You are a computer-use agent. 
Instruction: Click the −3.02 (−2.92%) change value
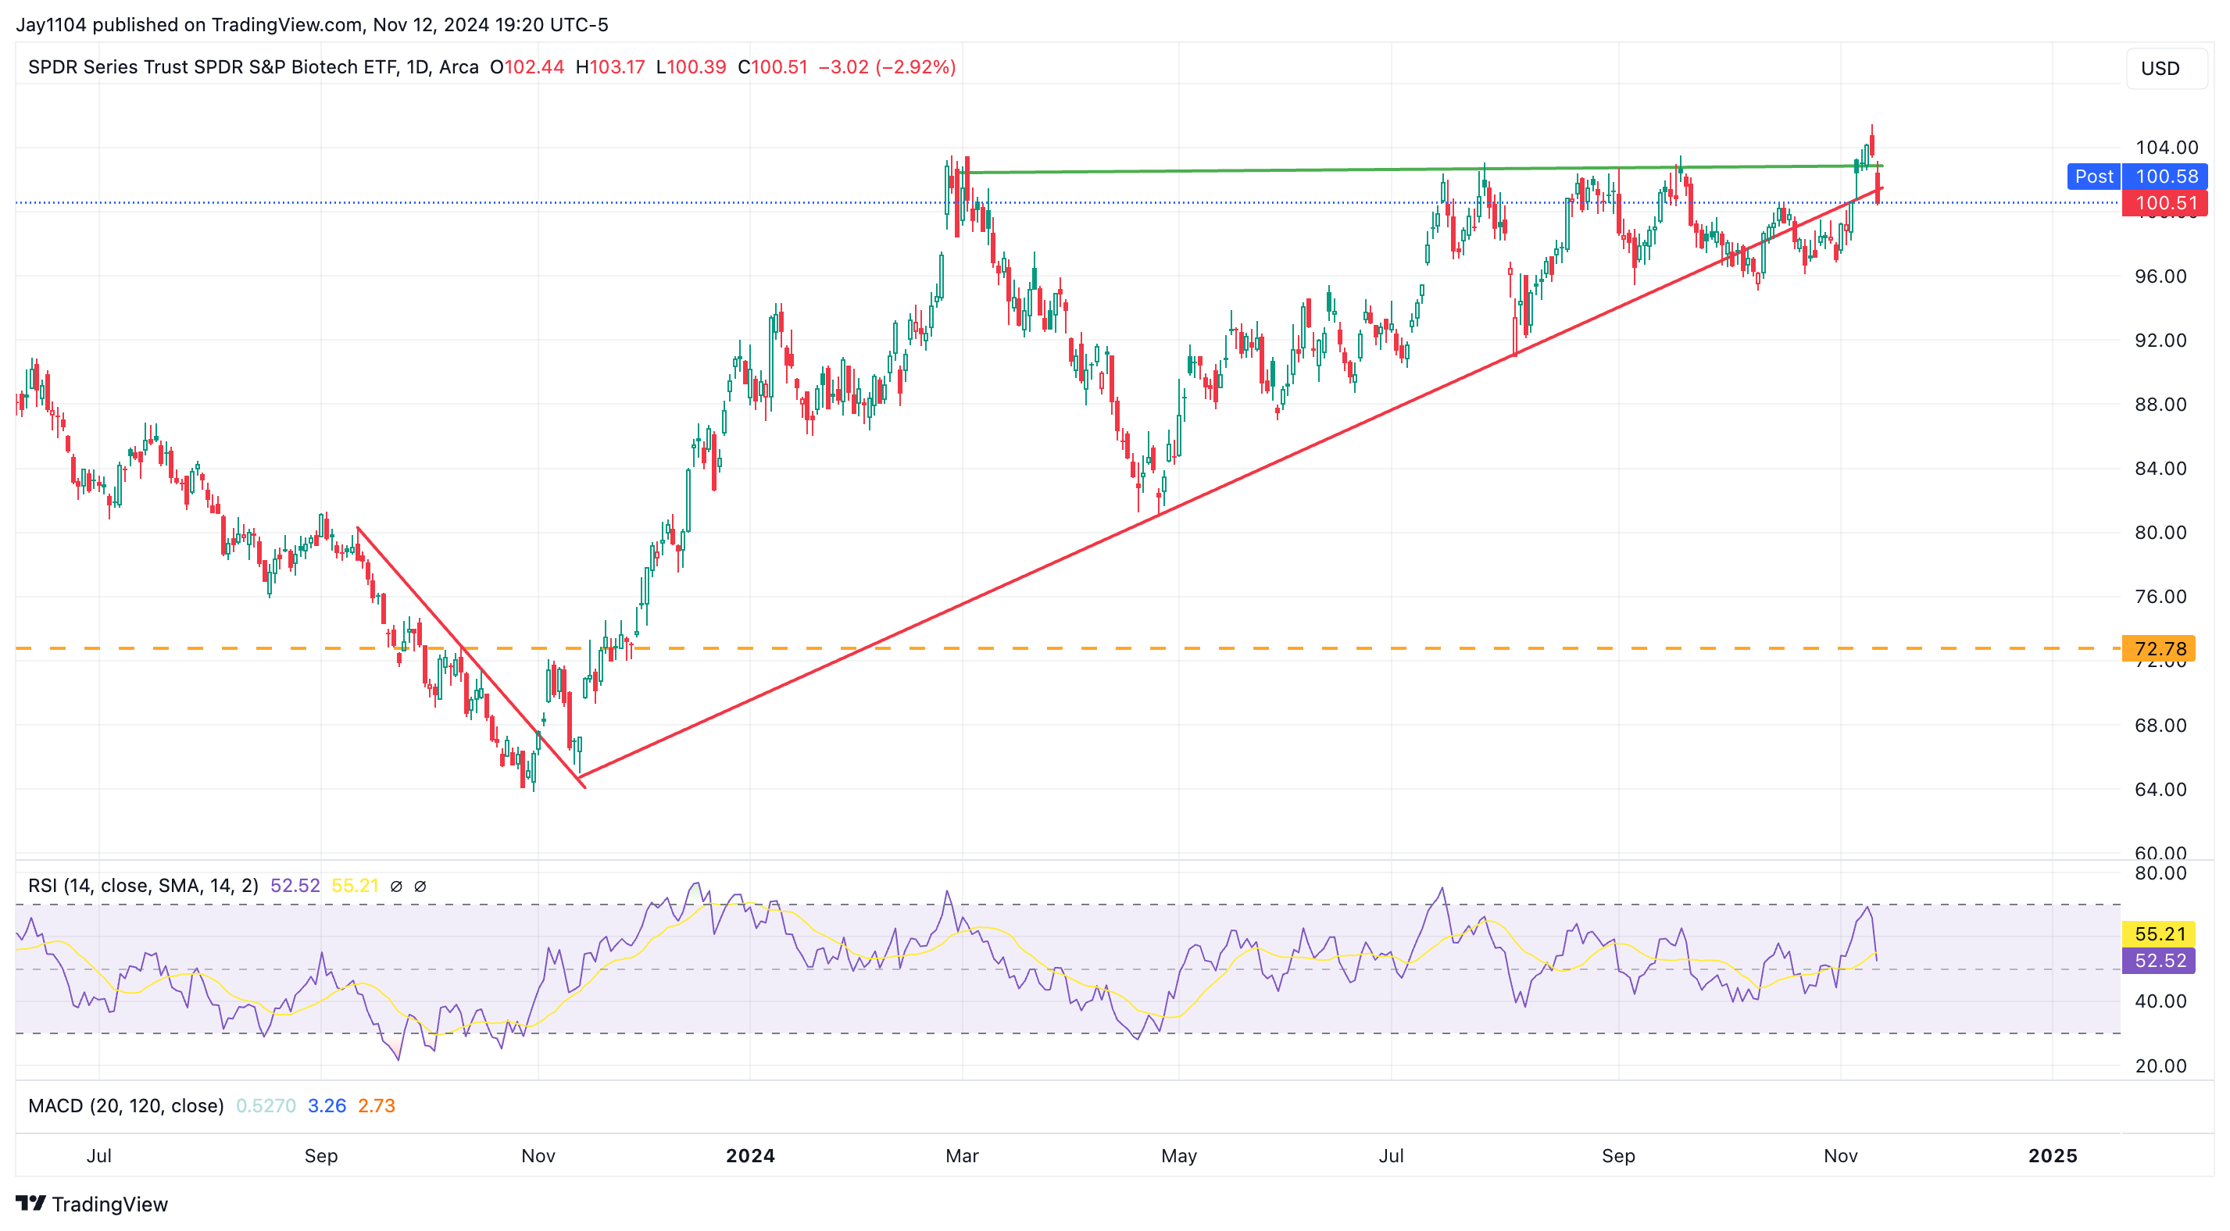coord(888,66)
